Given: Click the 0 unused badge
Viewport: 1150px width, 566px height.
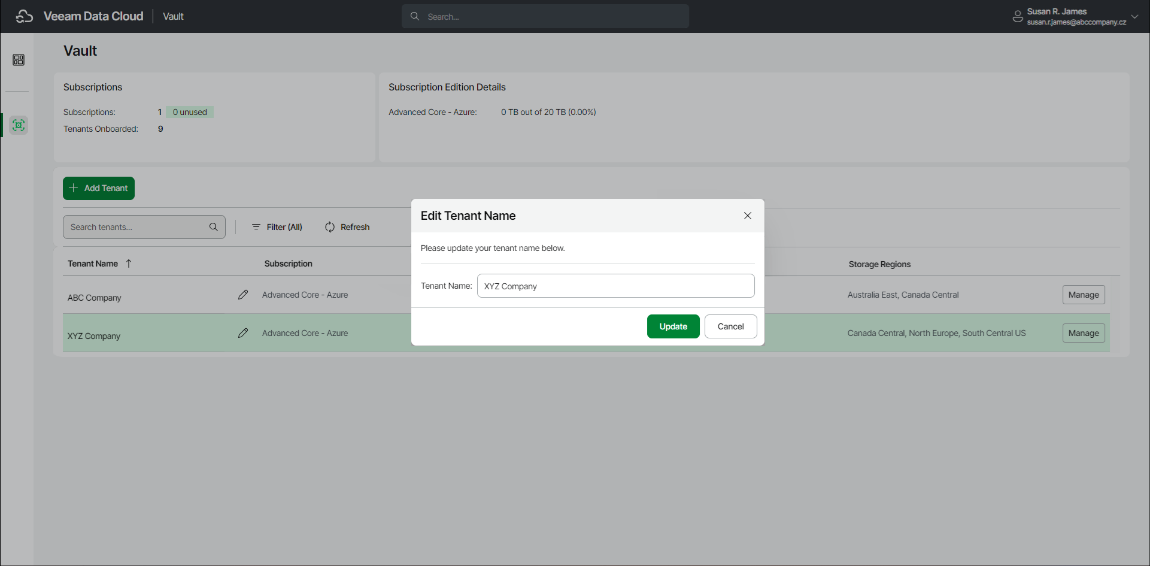Looking at the screenshot, I should pyautogui.click(x=190, y=112).
